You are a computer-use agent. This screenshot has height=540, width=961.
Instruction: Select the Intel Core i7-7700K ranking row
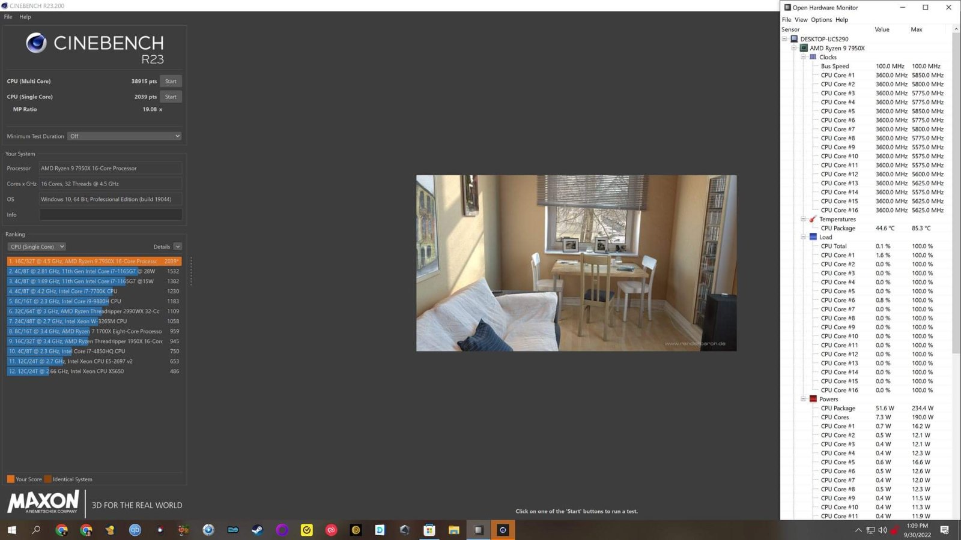coord(94,291)
